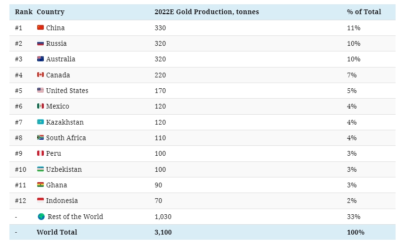Screen dimensions: 405x244
Task: Click the 3,100 world total production value
Action: coord(163,232)
